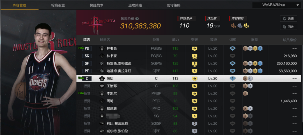Click the star icon beside 王治郅
303x135 pixels.
102,86
